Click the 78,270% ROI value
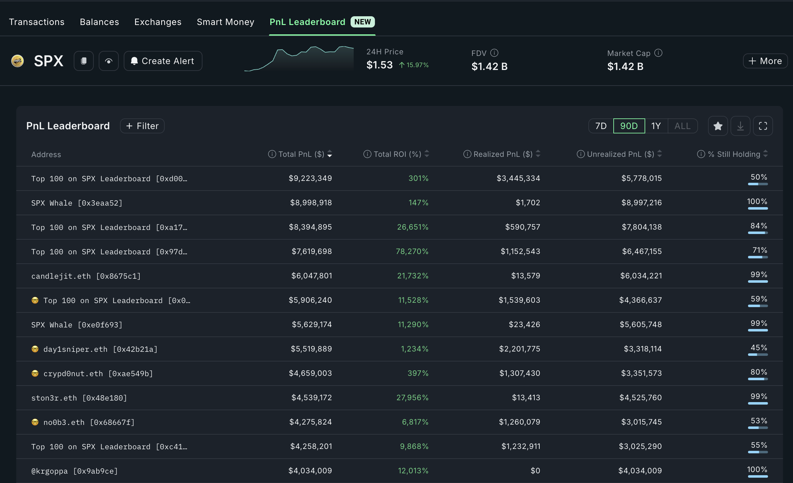 coord(412,251)
